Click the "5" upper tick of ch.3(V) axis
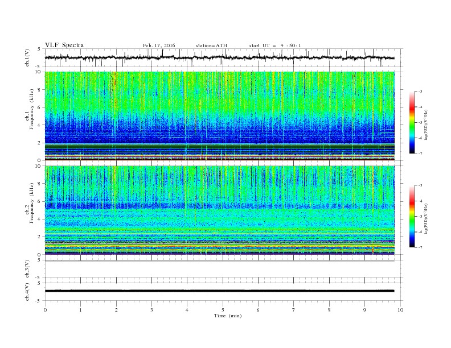The image size is (451, 348). pos(39,260)
